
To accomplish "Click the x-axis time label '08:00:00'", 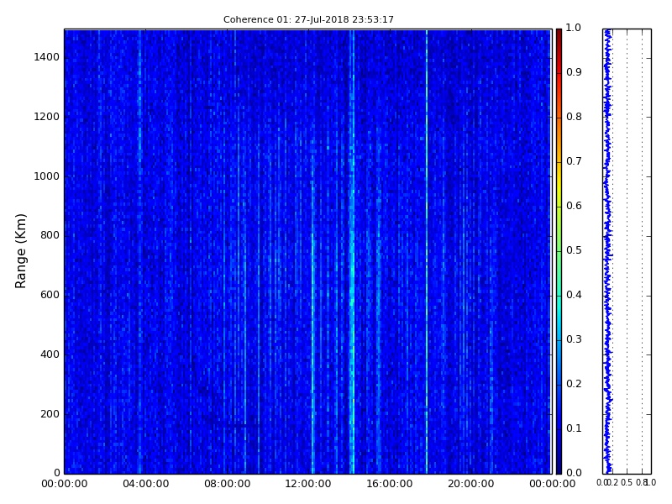I will (x=227, y=484).
